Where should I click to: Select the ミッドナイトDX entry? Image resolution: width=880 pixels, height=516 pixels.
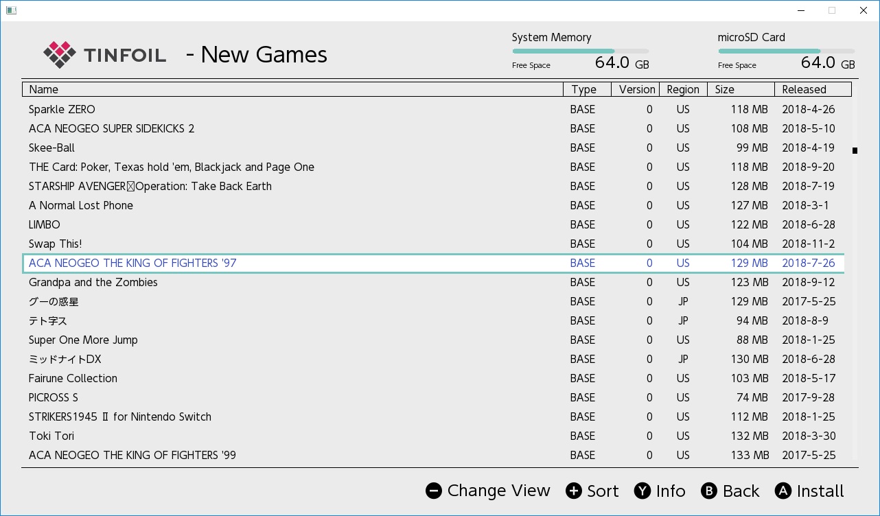(434, 359)
